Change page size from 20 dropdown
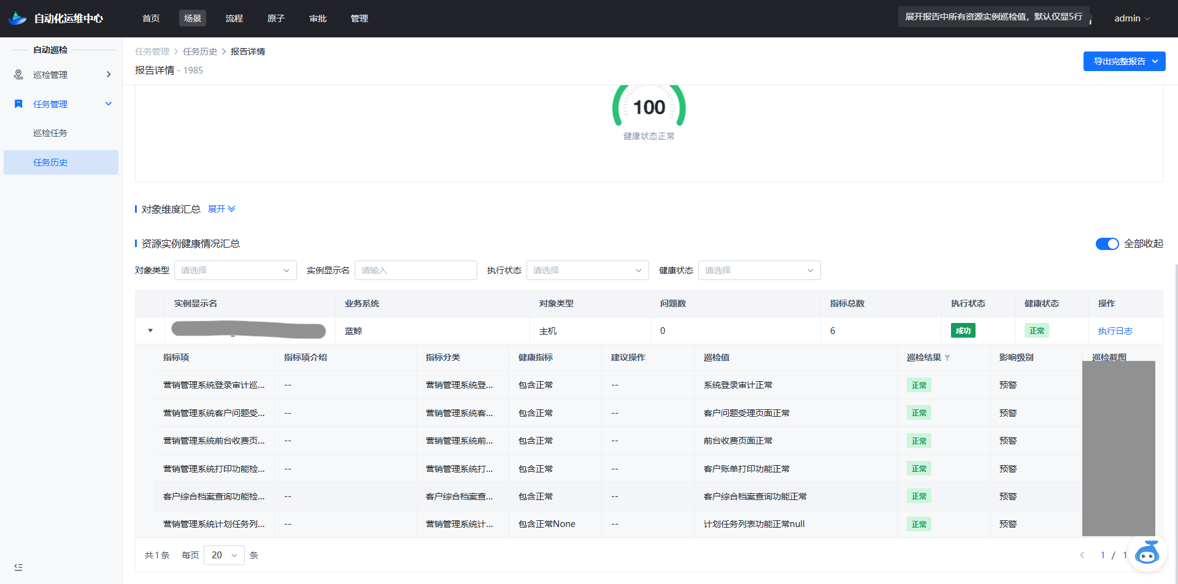The width and height of the screenshot is (1178, 584). point(224,555)
